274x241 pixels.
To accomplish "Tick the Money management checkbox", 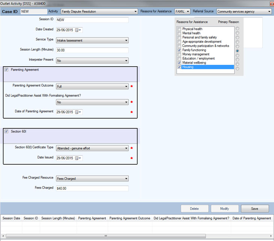I will pyautogui.click(x=179, y=54).
